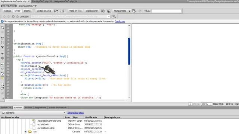Open the live view options icon
This screenshot has width=239, height=134.
114,16
